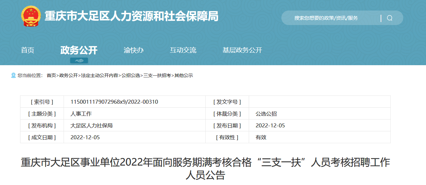Click the 发布日期 value 2022-12-05

click(x=270, y=125)
